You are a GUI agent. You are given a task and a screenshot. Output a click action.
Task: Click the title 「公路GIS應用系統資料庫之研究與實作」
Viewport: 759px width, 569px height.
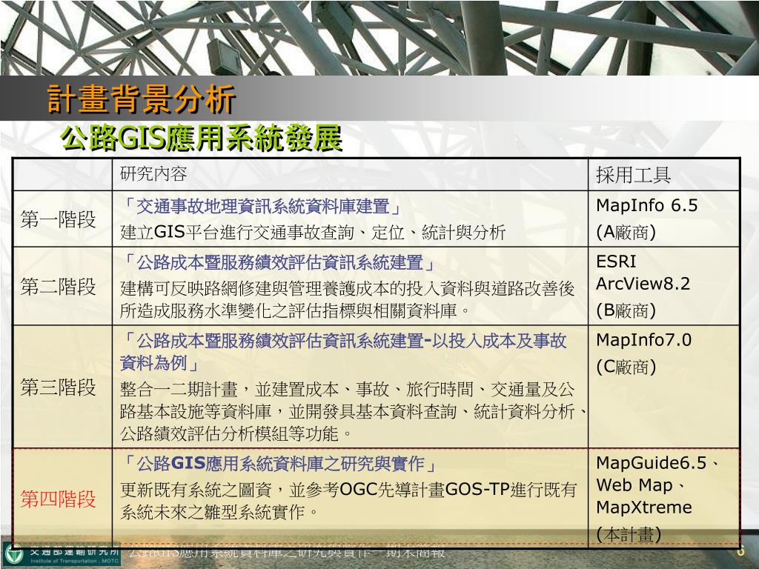pos(279,464)
